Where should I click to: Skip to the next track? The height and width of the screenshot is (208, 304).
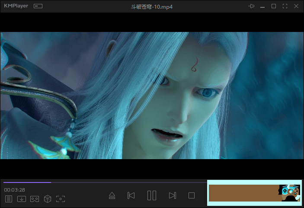click(173, 195)
